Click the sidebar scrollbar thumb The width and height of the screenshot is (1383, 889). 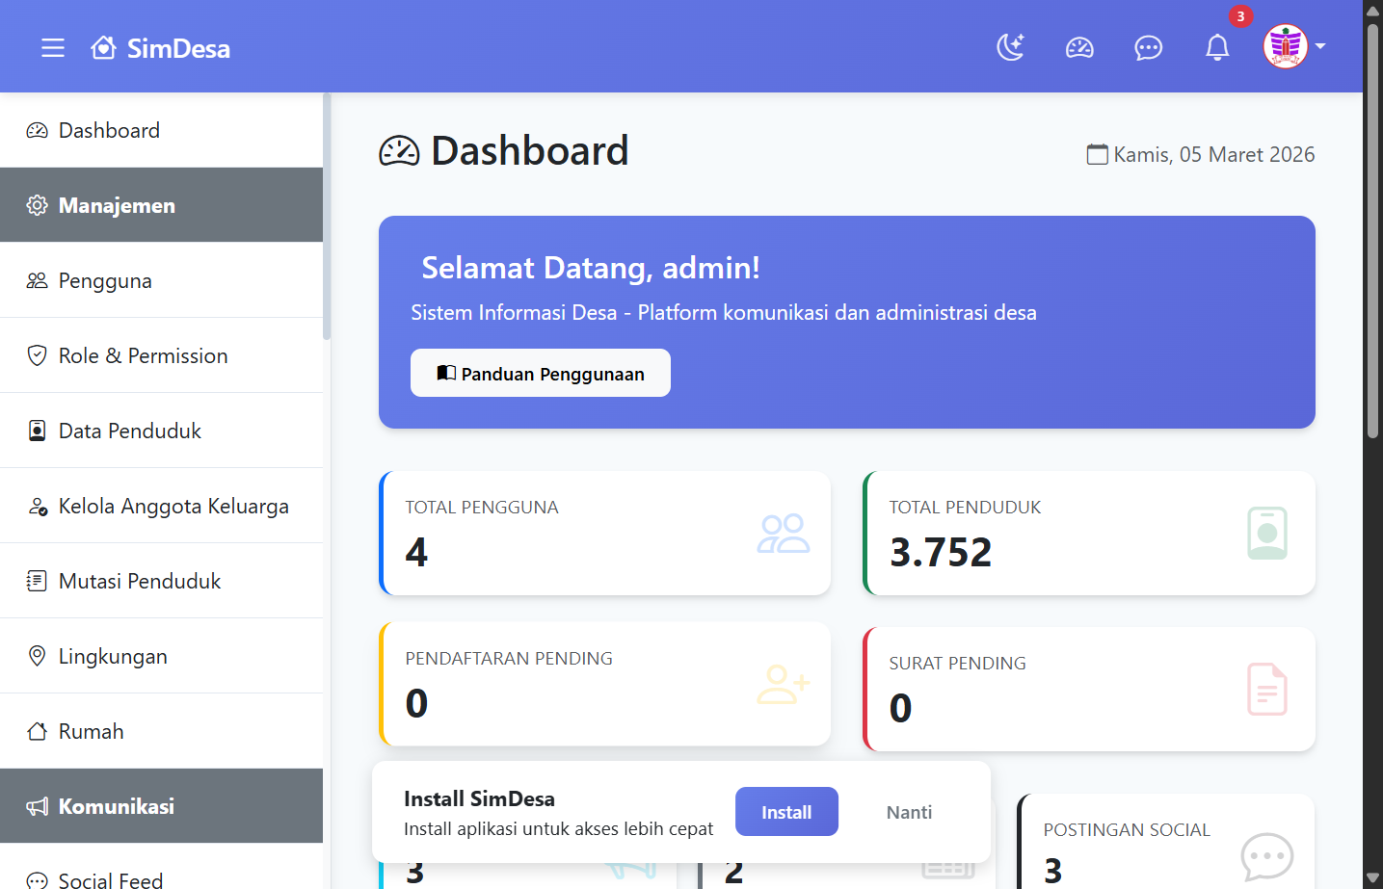tap(327, 217)
